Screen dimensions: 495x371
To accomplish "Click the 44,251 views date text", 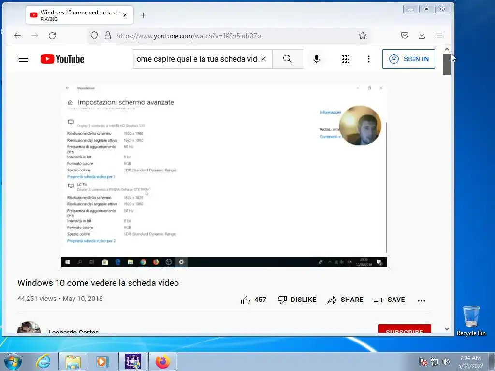I will point(60,299).
